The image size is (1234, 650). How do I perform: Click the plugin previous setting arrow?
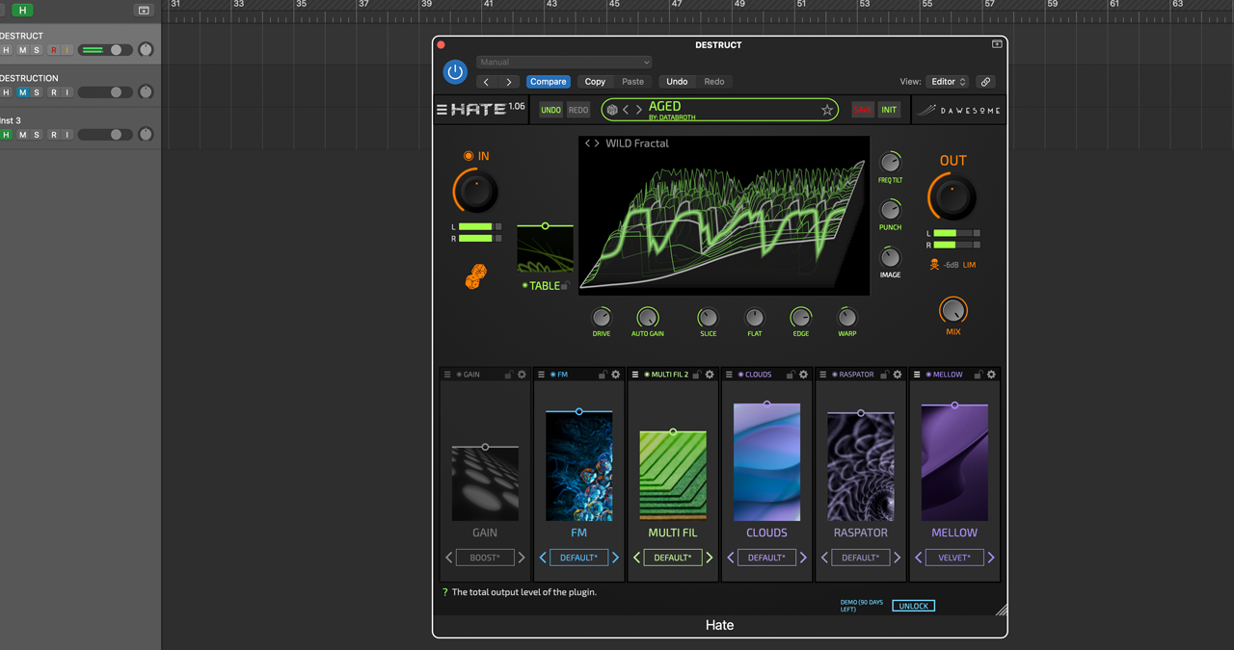coord(486,82)
